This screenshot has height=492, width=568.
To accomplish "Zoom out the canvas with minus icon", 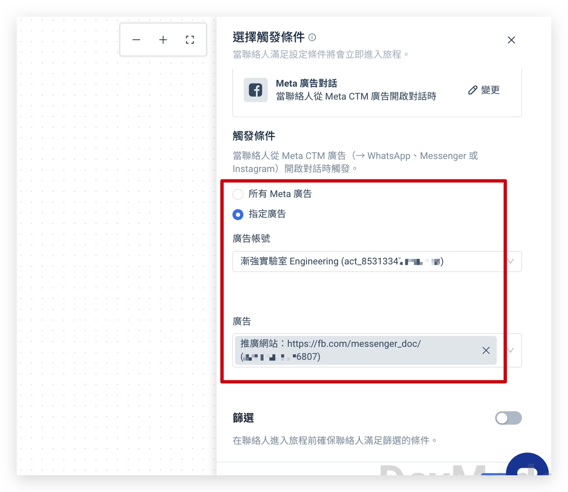I will tap(137, 40).
